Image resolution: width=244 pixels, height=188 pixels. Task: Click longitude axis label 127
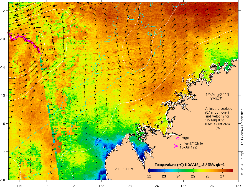(238, 186)
